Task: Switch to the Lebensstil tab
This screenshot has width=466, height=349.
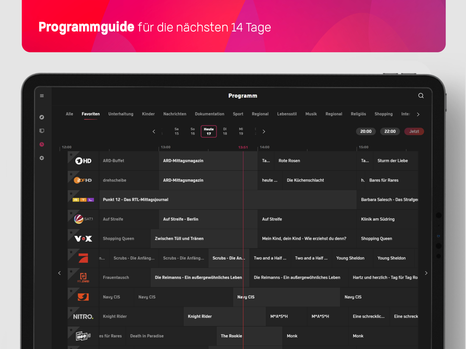Action: click(x=287, y=114)
